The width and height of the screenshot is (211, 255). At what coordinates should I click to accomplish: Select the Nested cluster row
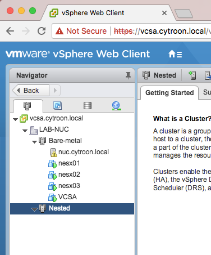(72, 209)
